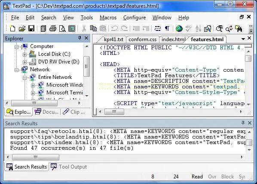Close the Search Results panel
Image resolution: width=257 pixels, height=184 pixels.
(249, 123)
